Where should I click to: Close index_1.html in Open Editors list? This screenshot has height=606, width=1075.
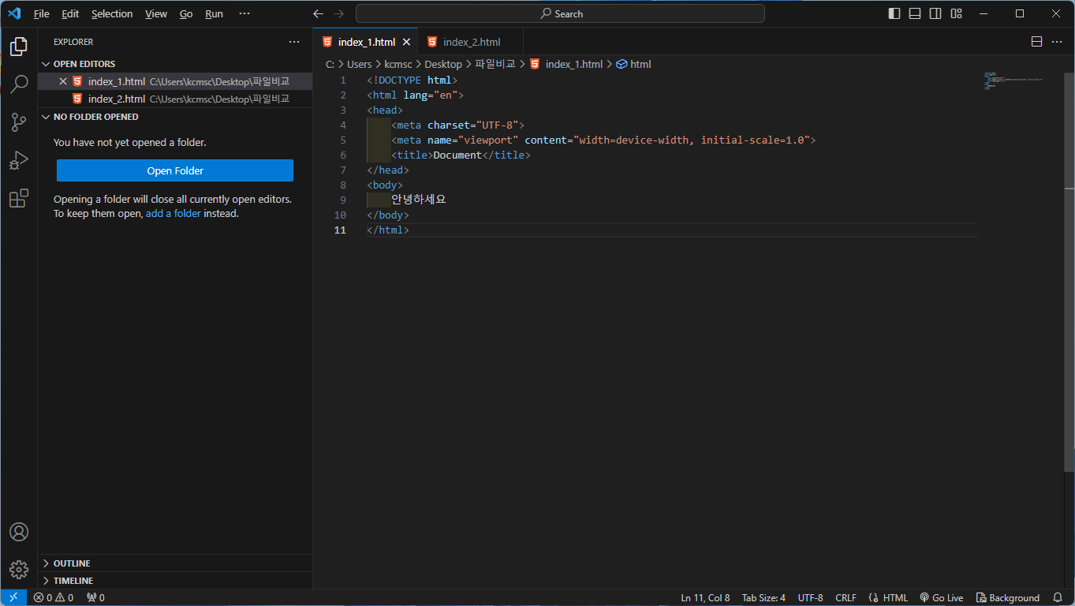pos(63,81)
